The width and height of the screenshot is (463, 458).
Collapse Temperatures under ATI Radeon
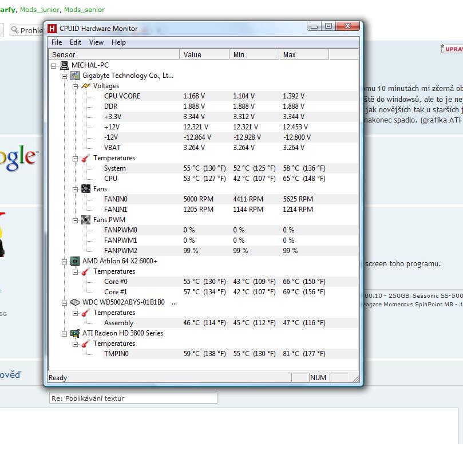(76, 344)
